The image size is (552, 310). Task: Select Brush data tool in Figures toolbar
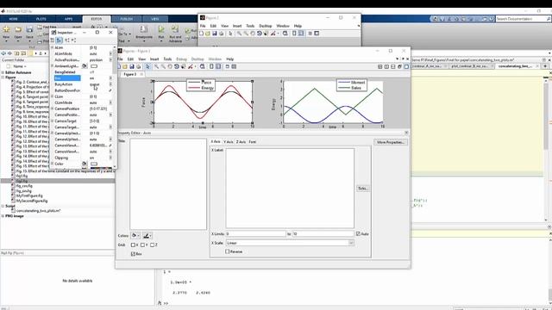click(x=191, y=66)
